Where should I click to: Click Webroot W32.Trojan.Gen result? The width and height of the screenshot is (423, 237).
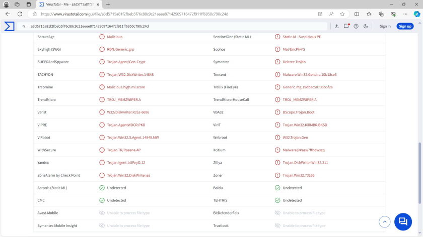[295, 138]
